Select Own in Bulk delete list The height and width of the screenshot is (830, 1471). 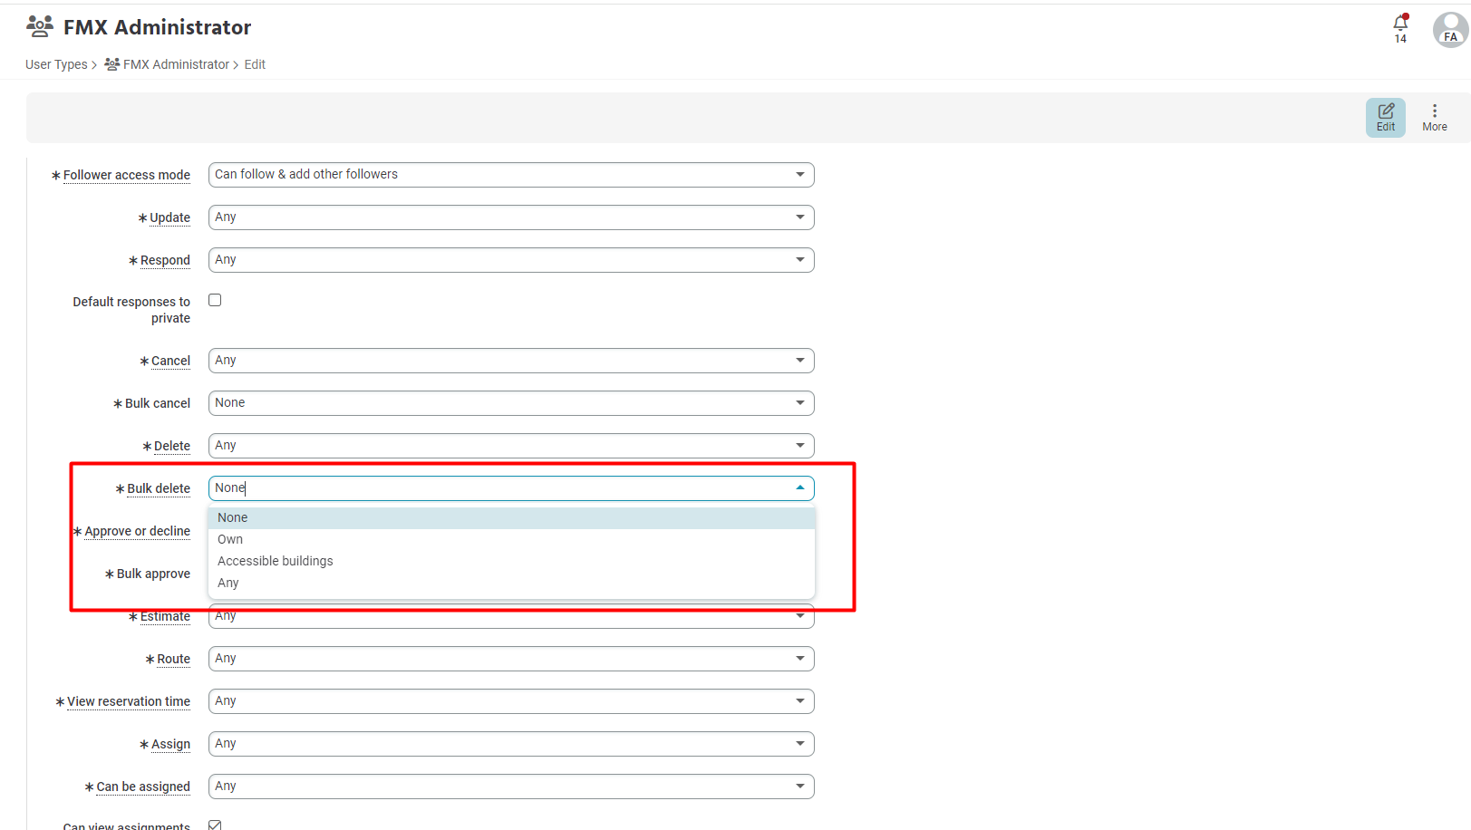[511, 539]
